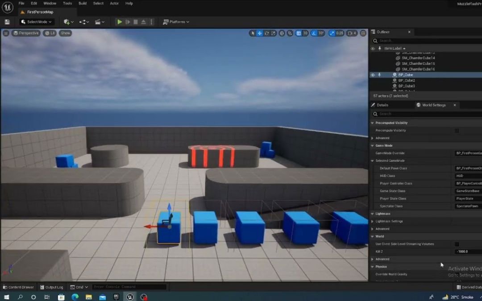Viewport: 482px width, 301px height.
Task: Open the quick add actor dropdown
Action: pyautogui.click(x=69, y=22)
